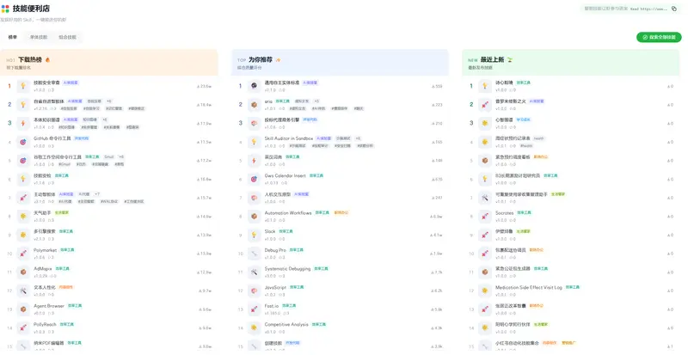Click the 纳米PDF编辑器 wrench icon
Screen dimensions: 688x355
pos(23,346)
